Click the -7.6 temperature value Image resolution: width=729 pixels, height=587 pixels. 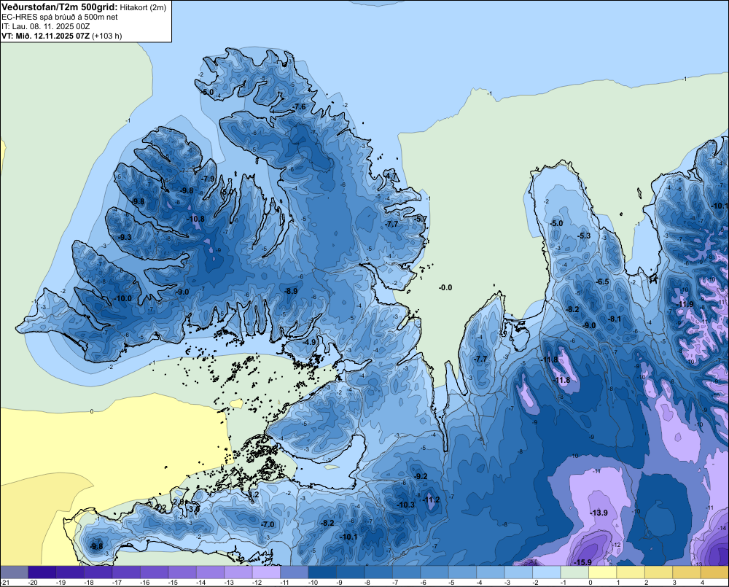(x=299, y=107)
